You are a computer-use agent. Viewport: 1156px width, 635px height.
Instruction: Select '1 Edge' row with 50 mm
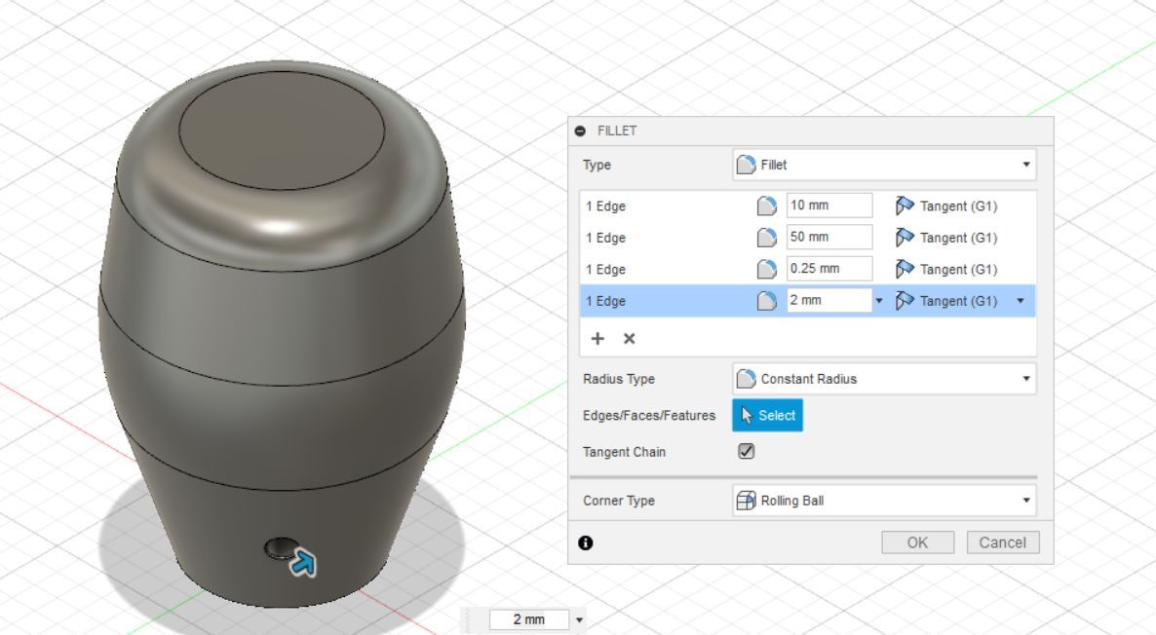(807, 238)
